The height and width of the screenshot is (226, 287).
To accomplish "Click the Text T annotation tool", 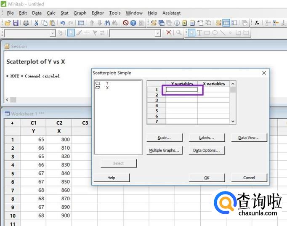I will coord(199,33).
